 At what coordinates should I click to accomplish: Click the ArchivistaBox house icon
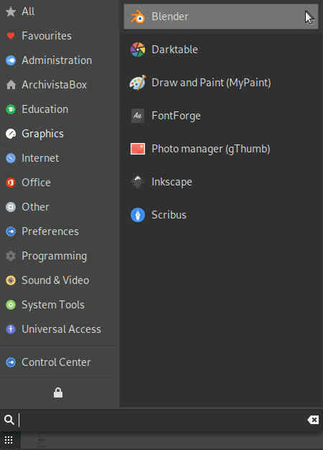coord(11,85)
